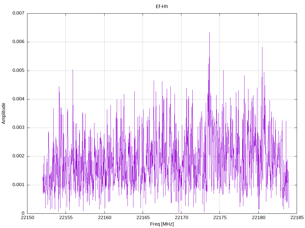Click the 0.002 y-axis value
This screenshot has width=305, height=228.
tap(18, 156)
